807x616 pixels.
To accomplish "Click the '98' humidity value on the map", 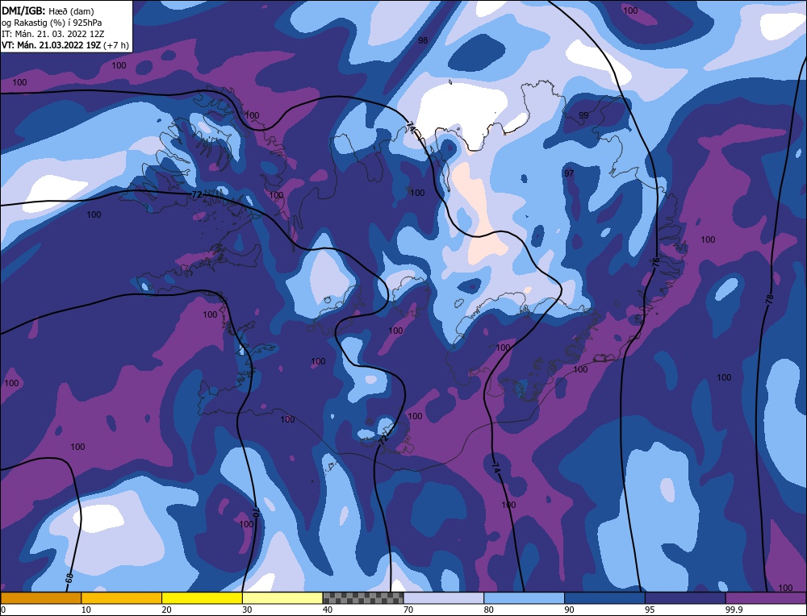I will 423,40.
